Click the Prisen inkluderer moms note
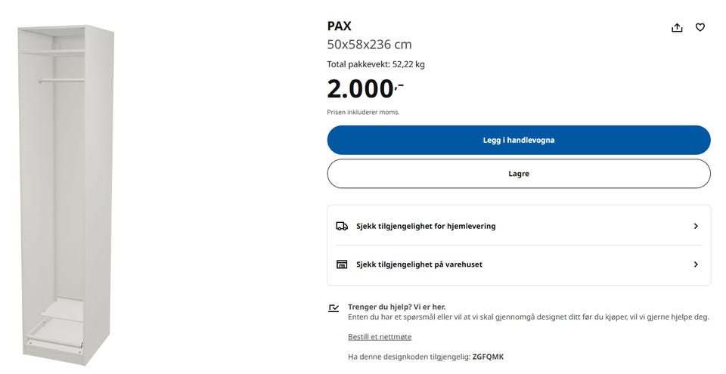The image size is (726, 374). tap(363, 112)
